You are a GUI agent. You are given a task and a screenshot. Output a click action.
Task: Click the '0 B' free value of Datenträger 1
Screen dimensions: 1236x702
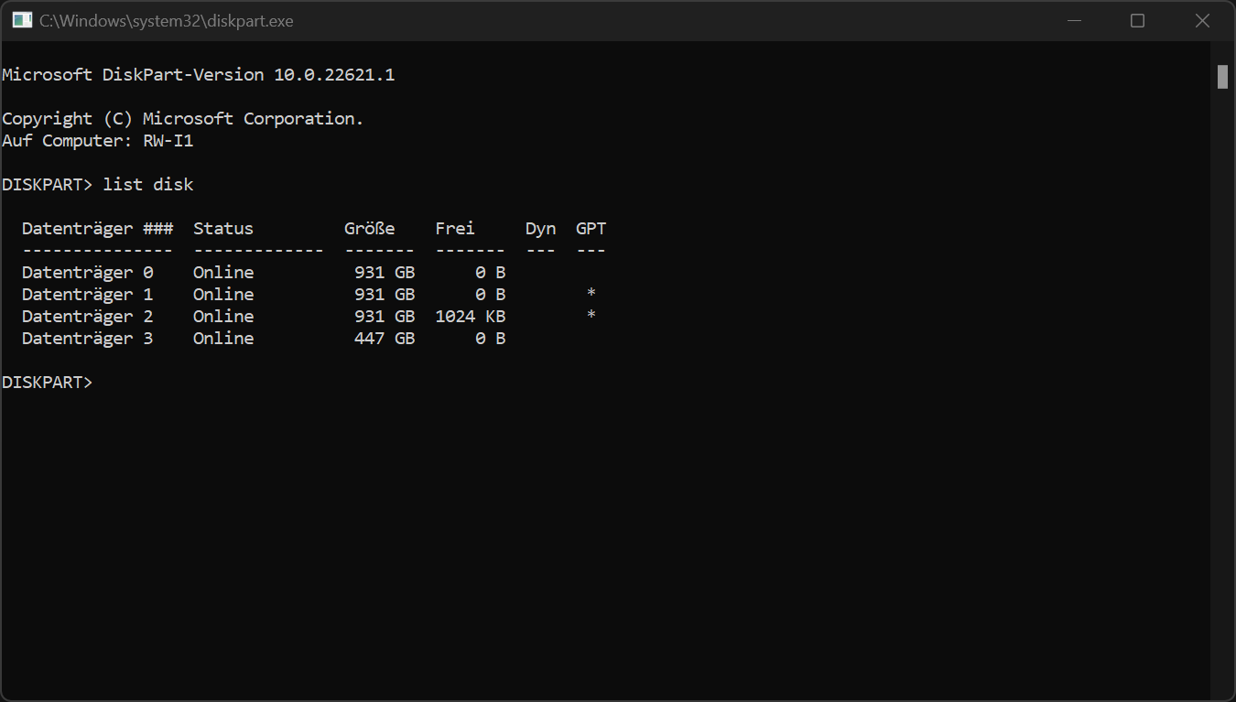point(491,295)
